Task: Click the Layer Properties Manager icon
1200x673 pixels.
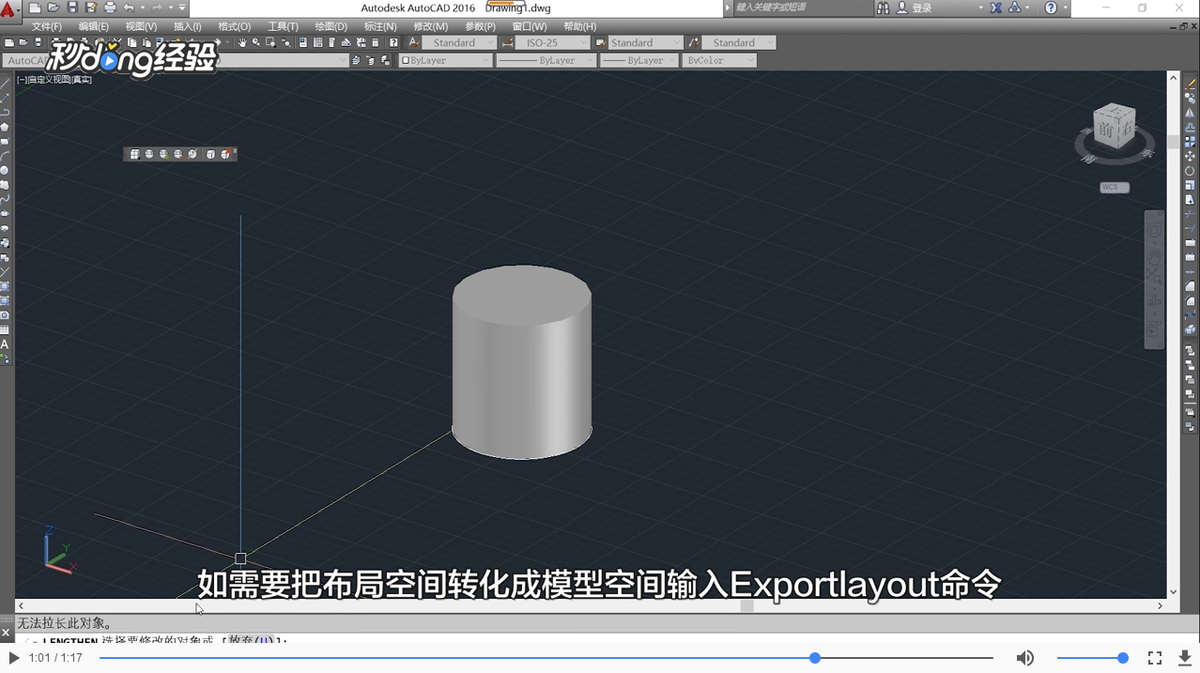Action: click(x=356, y=60)
